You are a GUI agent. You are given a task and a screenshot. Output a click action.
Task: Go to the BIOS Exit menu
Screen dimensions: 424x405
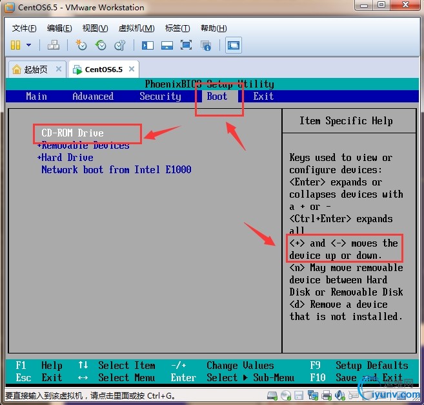[263, 97]
